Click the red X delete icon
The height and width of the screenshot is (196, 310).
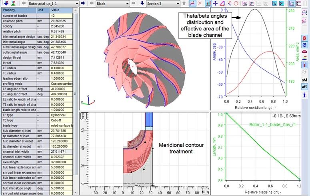pyautogui.click(x=199, y=3)
